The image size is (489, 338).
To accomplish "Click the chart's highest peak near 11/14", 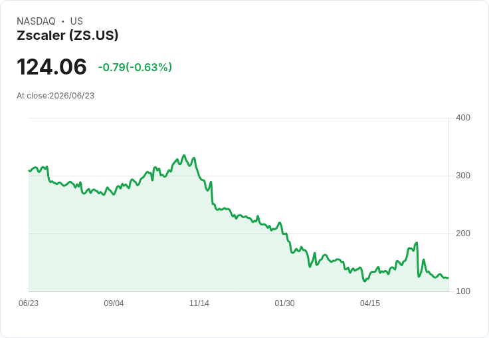I will click(184, 155).
